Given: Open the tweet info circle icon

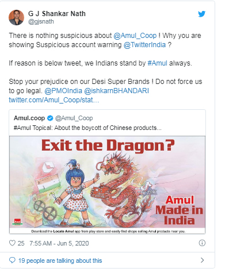Looking at the screenshot, I should [x=202, y=243].
